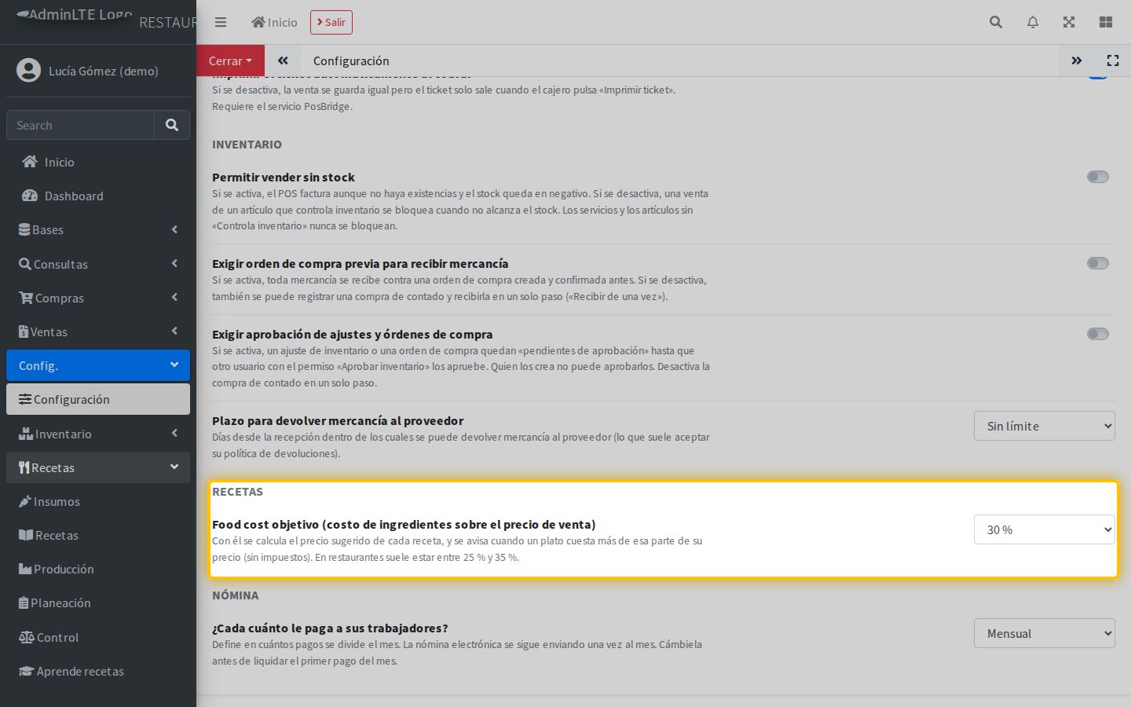Go to the Inicio navbar link
The width and height of the screenshot is (1131, 707).
pyautogui.click(x=274, y=22)
